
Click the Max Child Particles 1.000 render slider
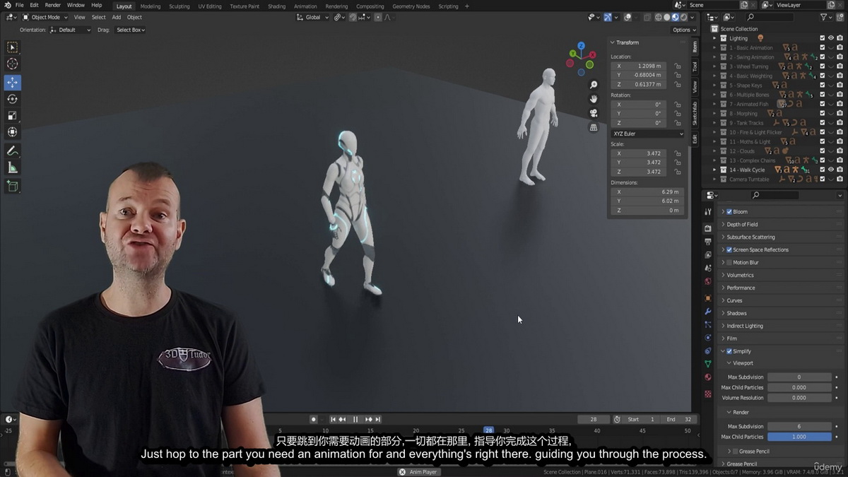click(799, 437)
